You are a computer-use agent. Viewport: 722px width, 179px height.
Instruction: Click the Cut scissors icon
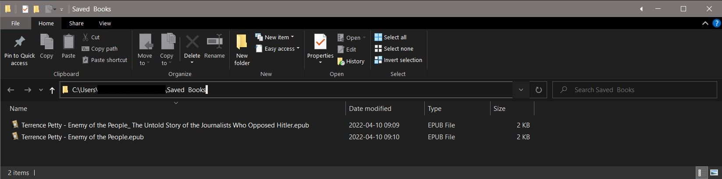[x=85, y=38]
